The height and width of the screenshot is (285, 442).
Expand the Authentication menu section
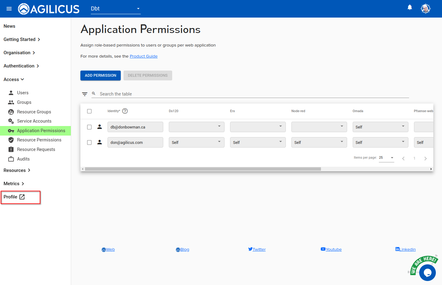tap(21, 66)
